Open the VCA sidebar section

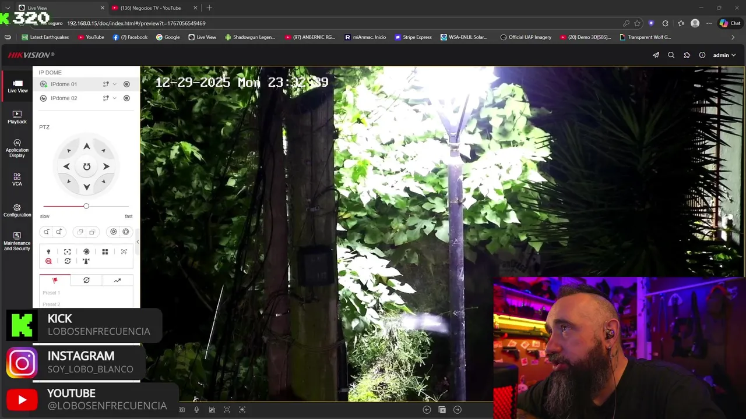(x=17, y=179)
